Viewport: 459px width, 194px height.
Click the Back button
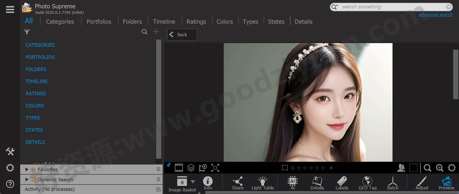point(182,35)
